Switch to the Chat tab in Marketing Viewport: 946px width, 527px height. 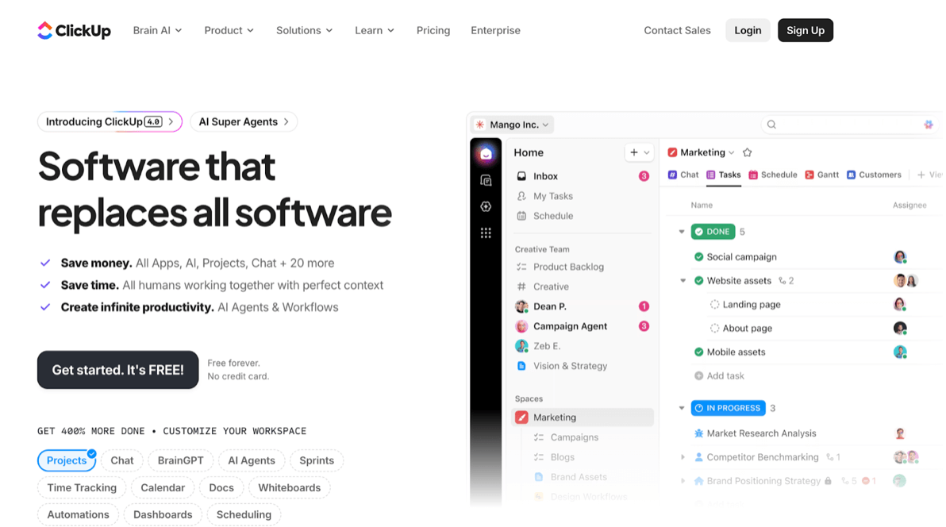(x=683, y=175)
